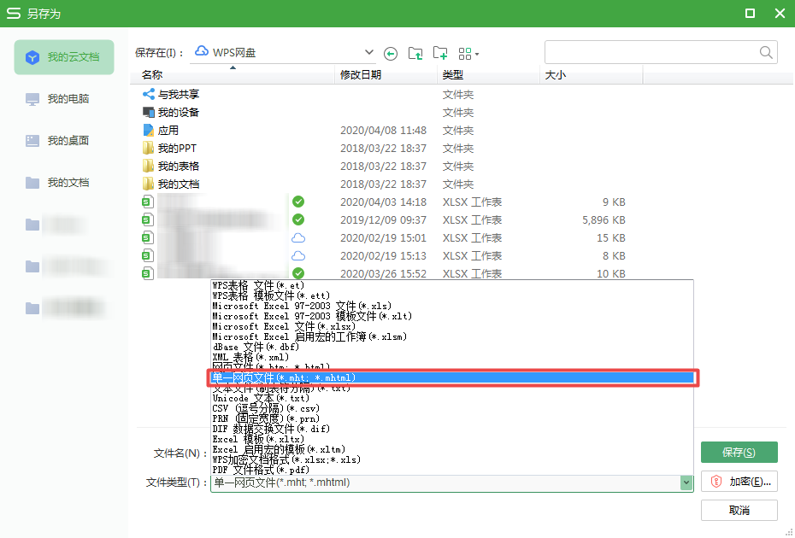Click the 取消 button
This screenshot has width=795, height=538.
coord(739,510)
